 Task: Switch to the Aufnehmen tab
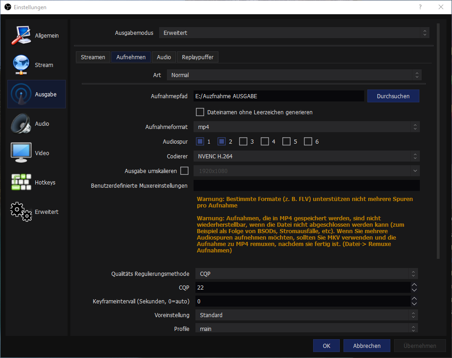click(131, 57)
